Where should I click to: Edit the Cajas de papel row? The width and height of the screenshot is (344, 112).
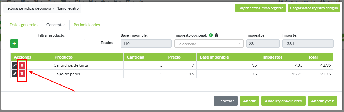pyautogui.click(x=15, y=74)
